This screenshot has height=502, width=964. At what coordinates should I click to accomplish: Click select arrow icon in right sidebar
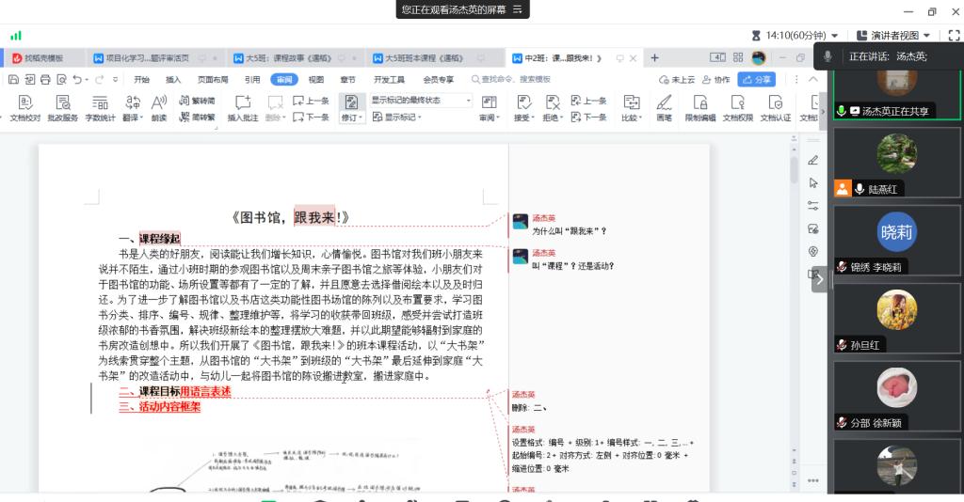click(x=812, y=183)
